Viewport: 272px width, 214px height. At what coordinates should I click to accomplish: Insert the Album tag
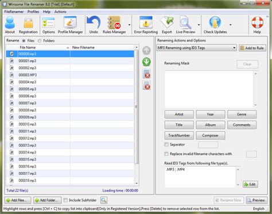(211, 125)
